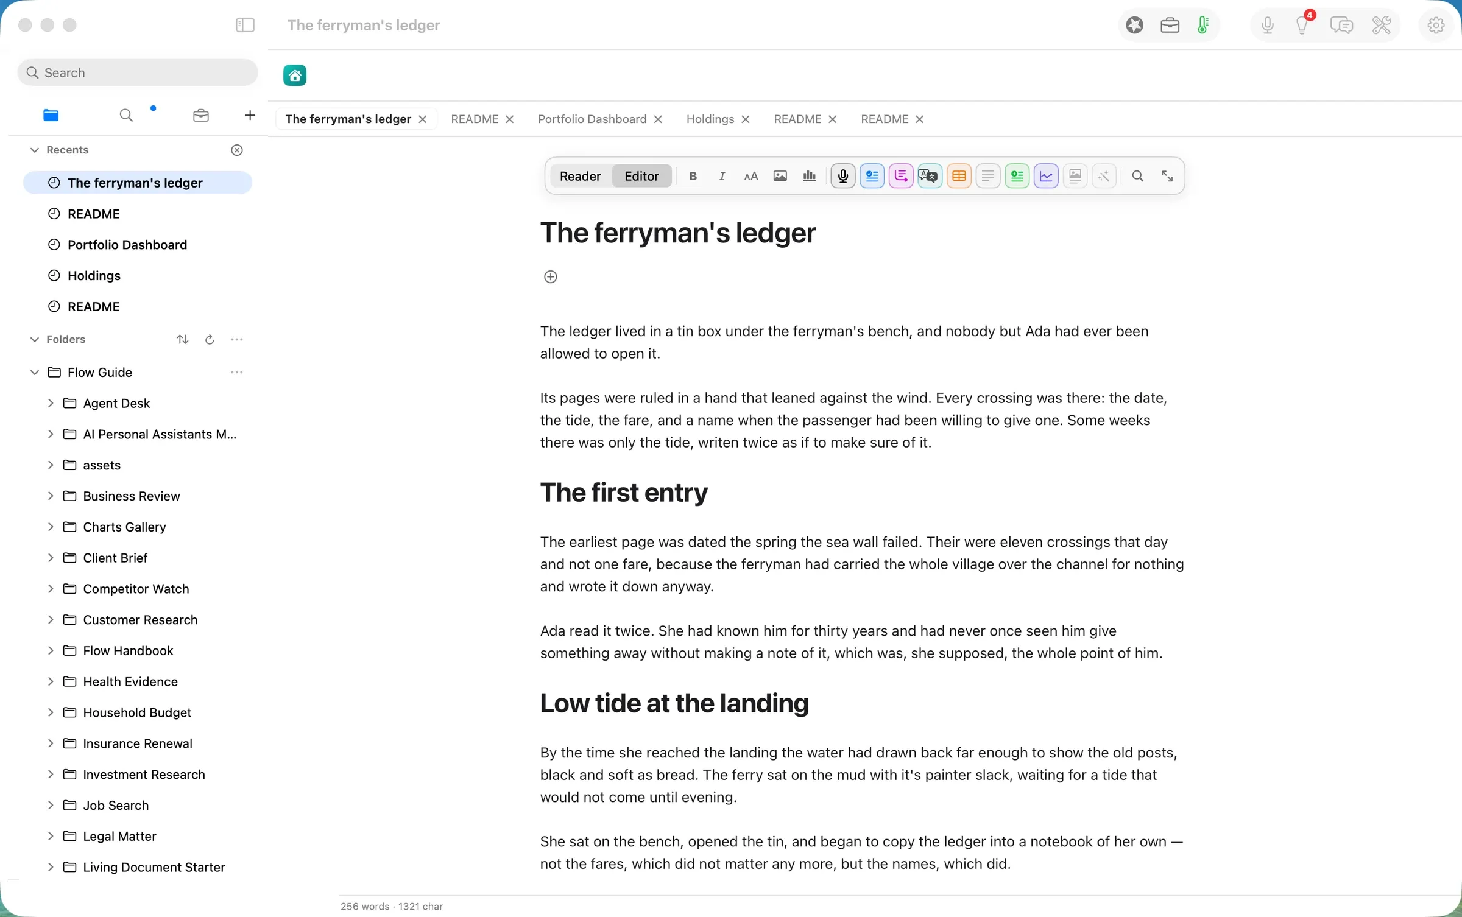Collapse the Folders section chevron
1462x917 pixels.
click(x=35, y=339)
